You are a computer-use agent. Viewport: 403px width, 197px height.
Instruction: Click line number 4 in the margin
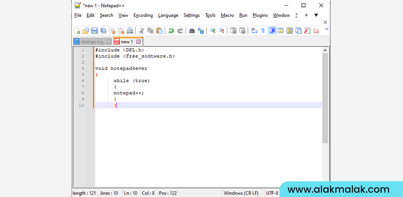82,68
